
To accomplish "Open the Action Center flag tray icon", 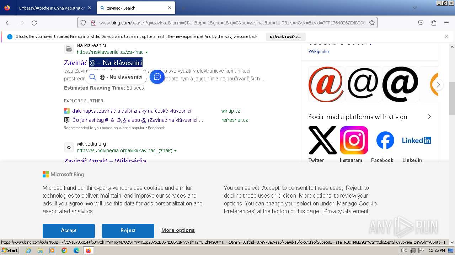I will click(x=421, y=250).
